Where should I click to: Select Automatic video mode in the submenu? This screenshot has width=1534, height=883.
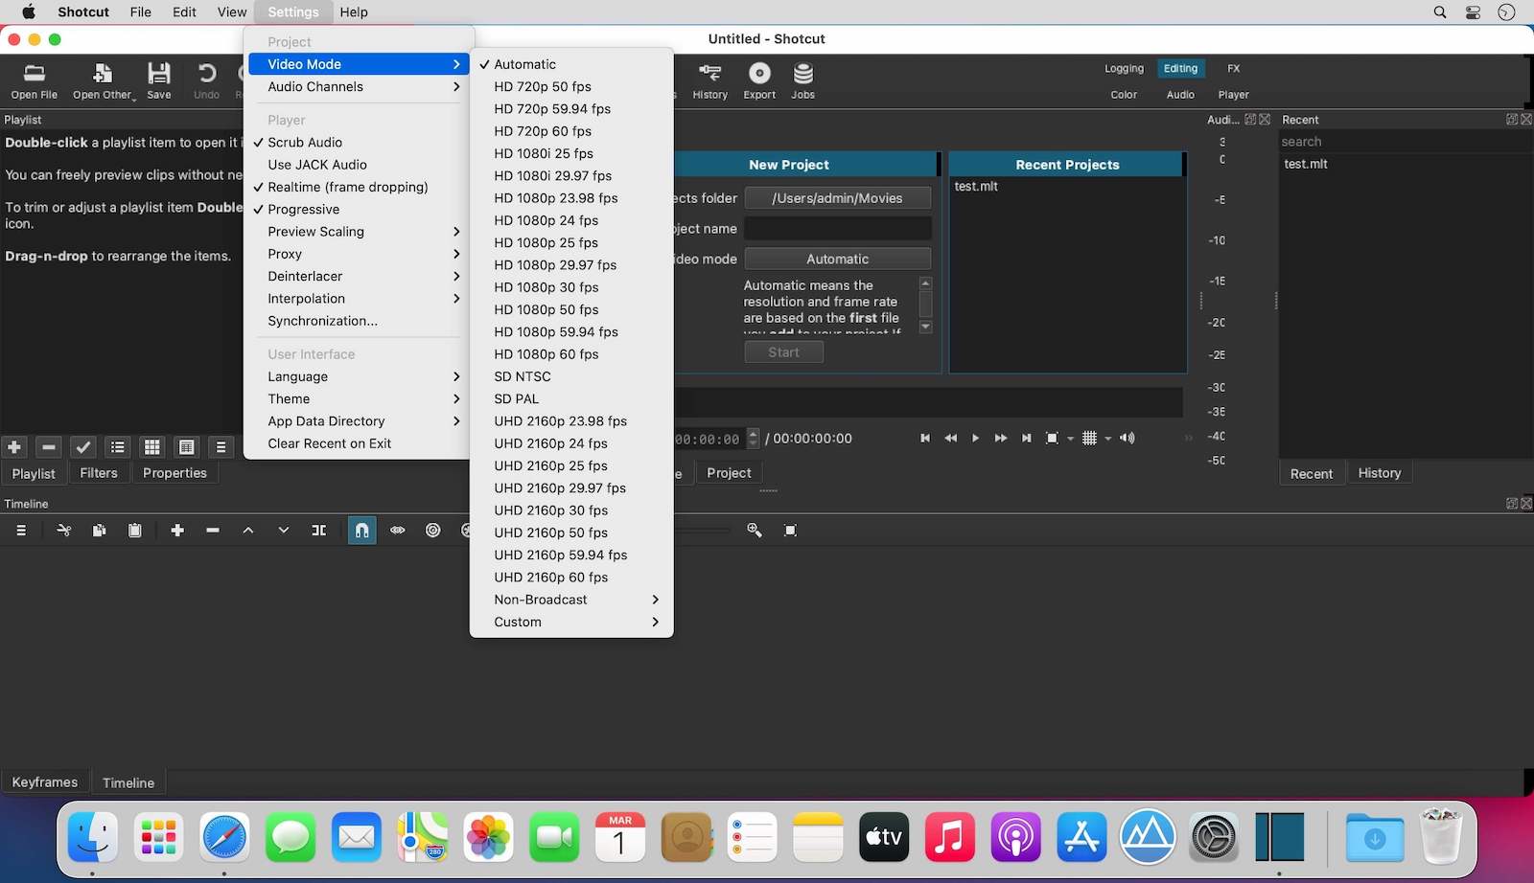pos(571,64)
